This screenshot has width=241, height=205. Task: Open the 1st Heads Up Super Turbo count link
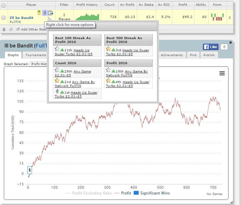tap(76, 94)
